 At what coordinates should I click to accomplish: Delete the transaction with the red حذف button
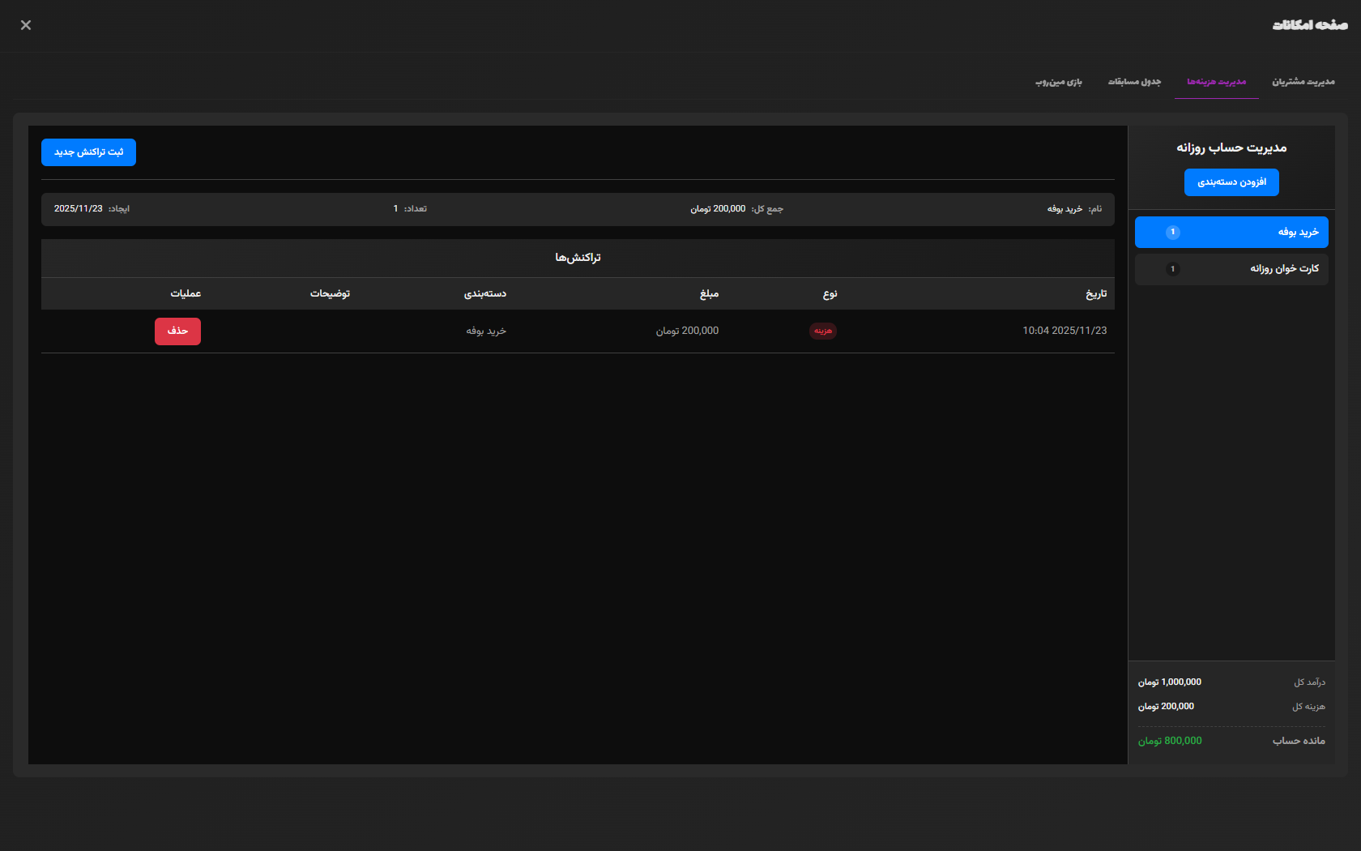177,331
